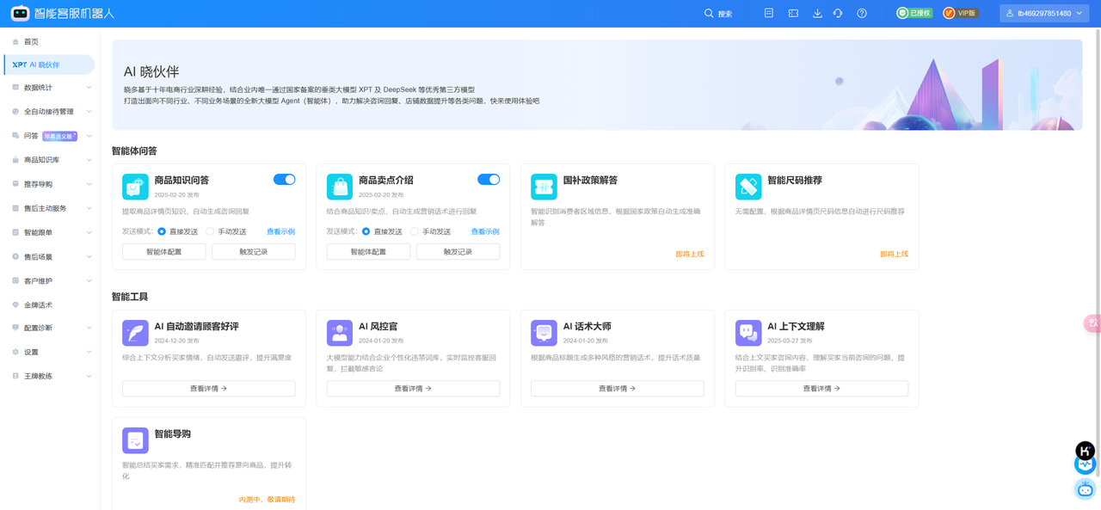Click the headset support icon in top bar

coord(837,13)
